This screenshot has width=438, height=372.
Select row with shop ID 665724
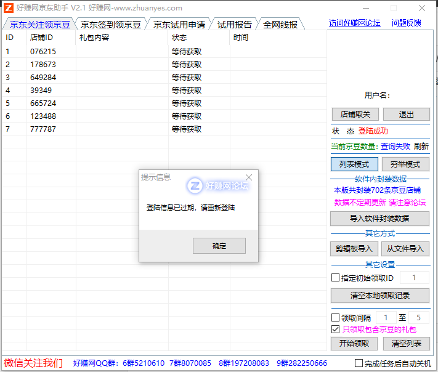[x=164, y=103]
